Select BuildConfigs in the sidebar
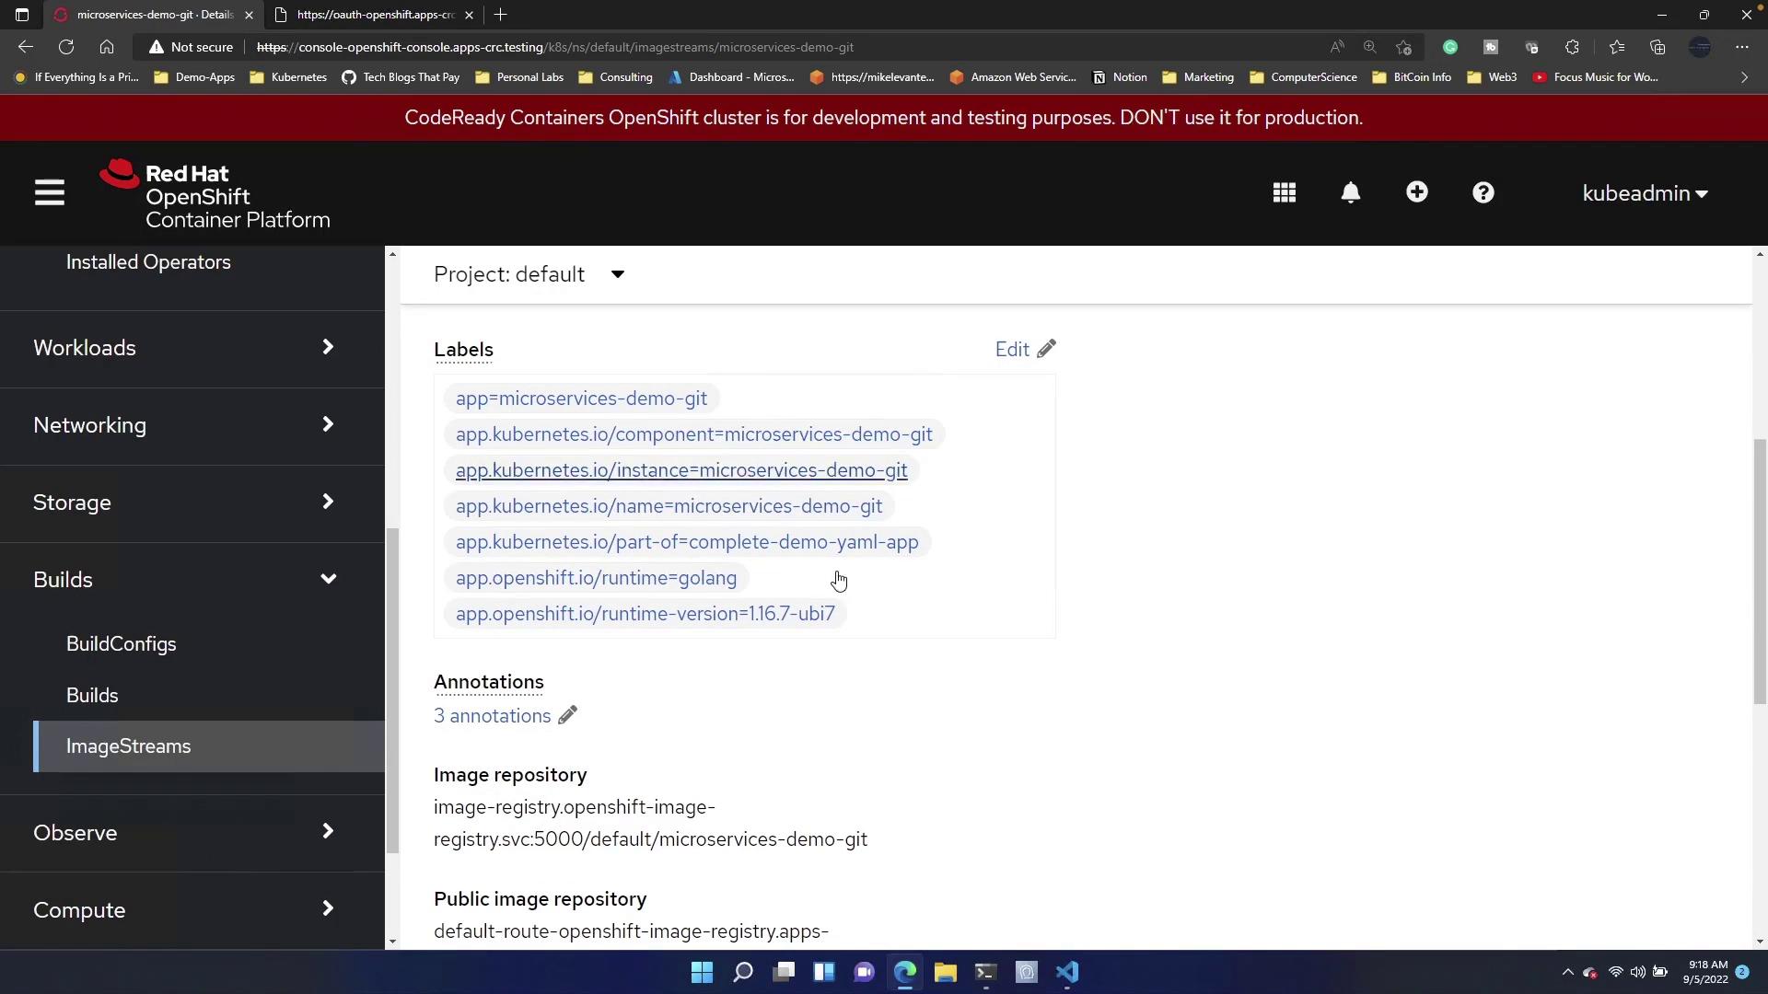The width and height of the screenshot is (1768, 994). [121, 644]
